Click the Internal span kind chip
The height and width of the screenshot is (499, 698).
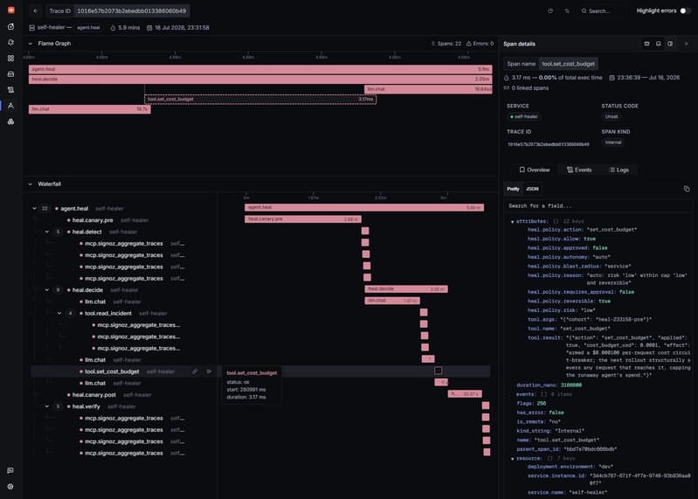[x=613, y=142]
